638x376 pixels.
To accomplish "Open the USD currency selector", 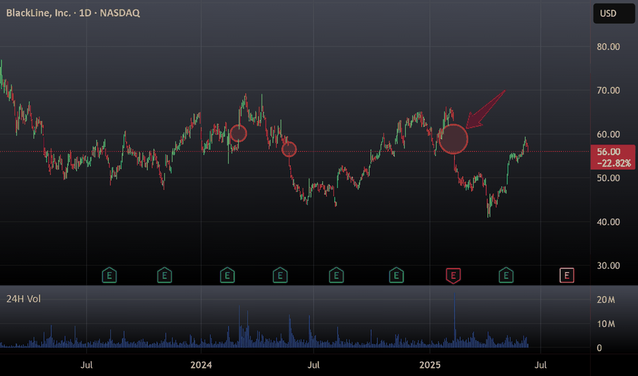I will coord(613,14).
